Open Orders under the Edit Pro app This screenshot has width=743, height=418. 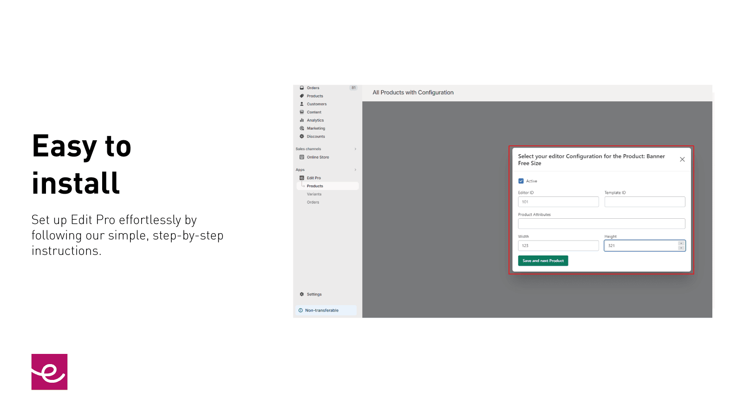tap(313, 202)
